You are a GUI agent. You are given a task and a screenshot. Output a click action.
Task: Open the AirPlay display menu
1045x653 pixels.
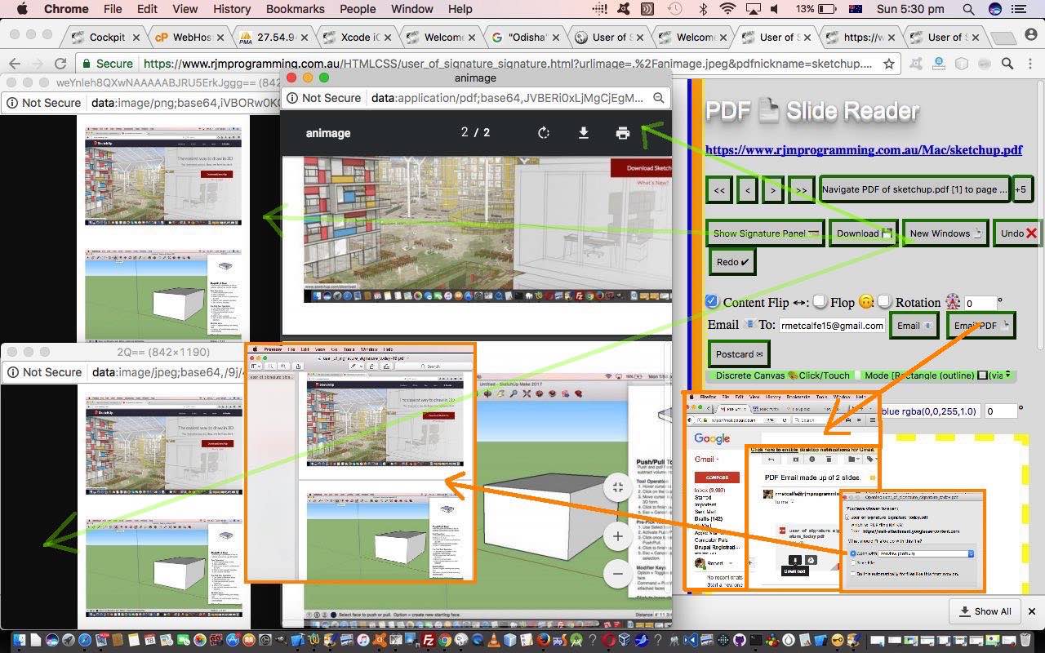[754, 9]
